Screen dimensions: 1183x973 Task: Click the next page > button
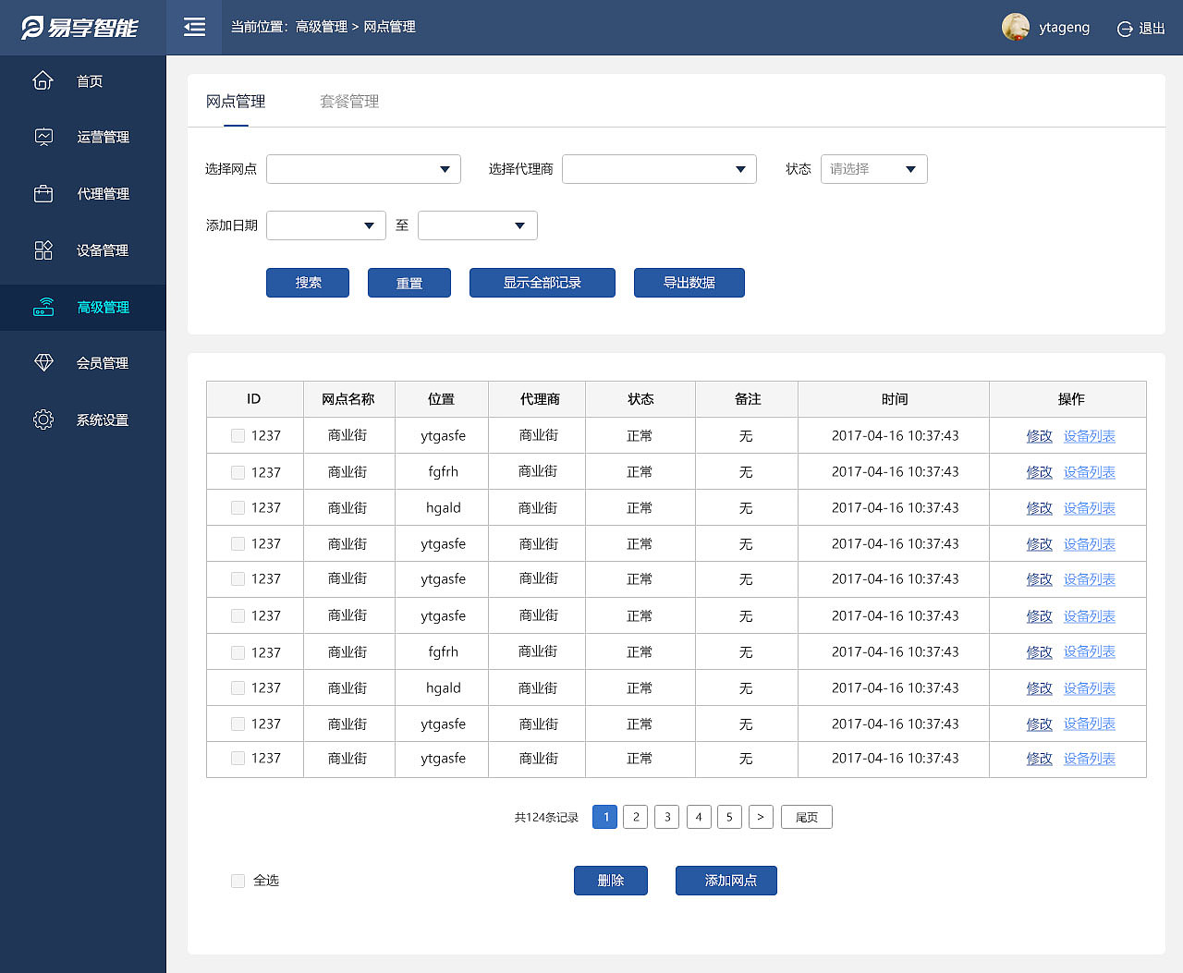(761, 817)
